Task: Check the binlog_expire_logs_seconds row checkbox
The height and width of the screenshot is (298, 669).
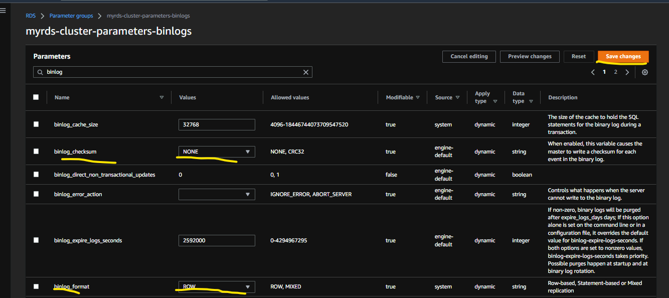Action: [36, 240]
